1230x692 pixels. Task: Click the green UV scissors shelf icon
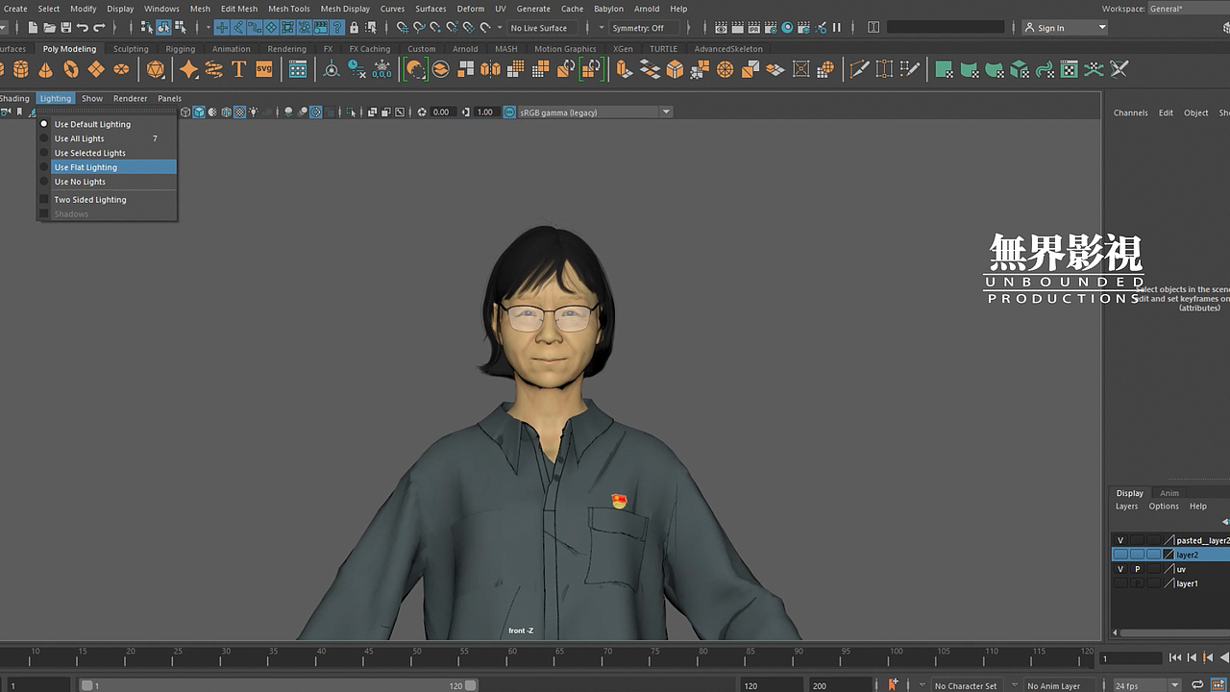pyautogui.click(x=1119, y=69)
